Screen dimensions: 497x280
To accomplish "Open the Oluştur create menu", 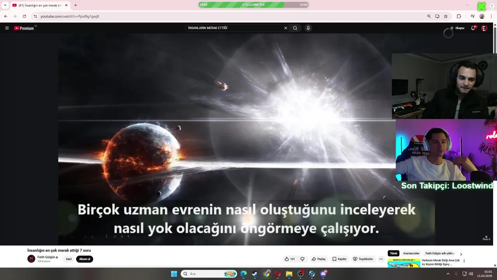I will 457,28.
